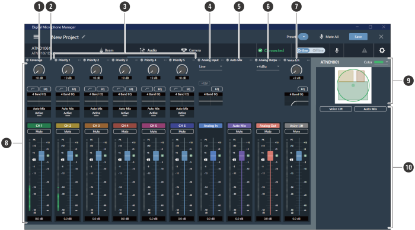Image resolution: width=415 pixels, height=230 pixels.
Task: Expand the Analog Input Line dropdown
Action: pos(210,67)
